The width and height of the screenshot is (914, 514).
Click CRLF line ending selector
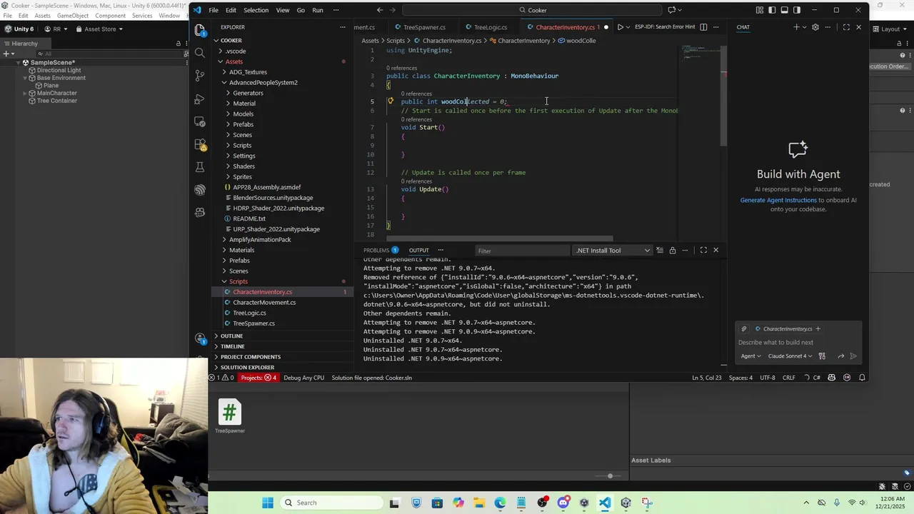coord(788,378)
